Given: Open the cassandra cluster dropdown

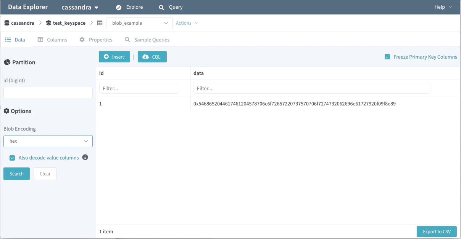Looking at the screenshot, I should (x=80, y=7).
